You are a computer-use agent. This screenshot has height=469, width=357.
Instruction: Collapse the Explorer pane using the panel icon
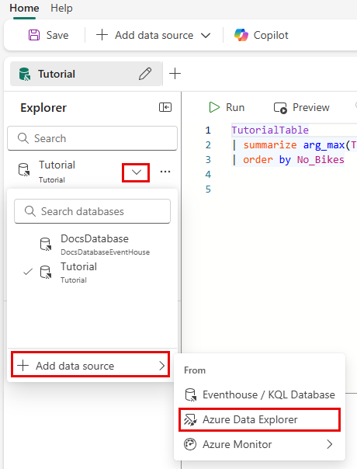point(165,107)
